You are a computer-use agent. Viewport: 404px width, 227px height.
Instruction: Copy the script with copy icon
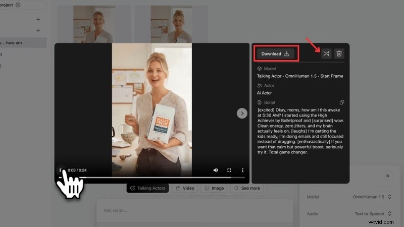[x=342, y=102]
